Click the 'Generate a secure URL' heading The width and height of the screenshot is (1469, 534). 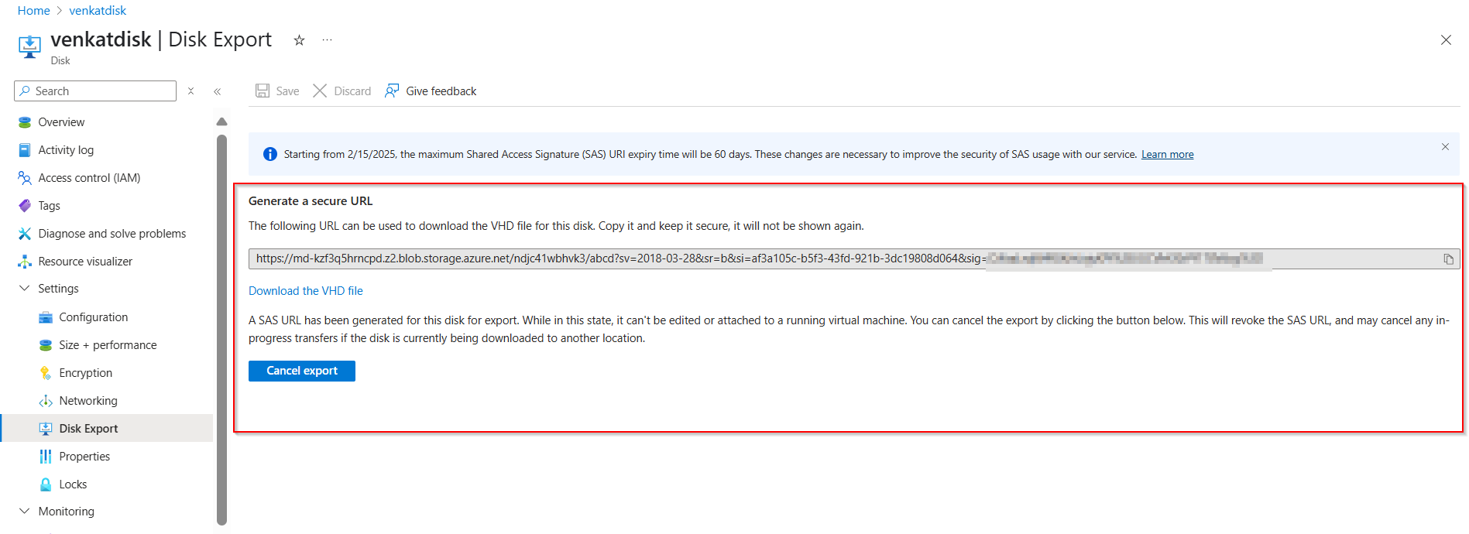[311, 201]
